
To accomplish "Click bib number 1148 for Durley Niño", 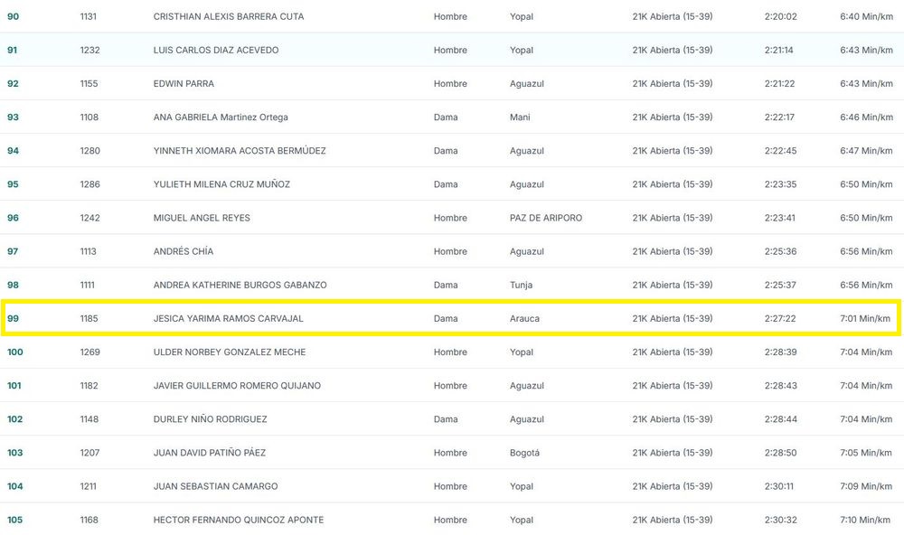I will point(89,419).
